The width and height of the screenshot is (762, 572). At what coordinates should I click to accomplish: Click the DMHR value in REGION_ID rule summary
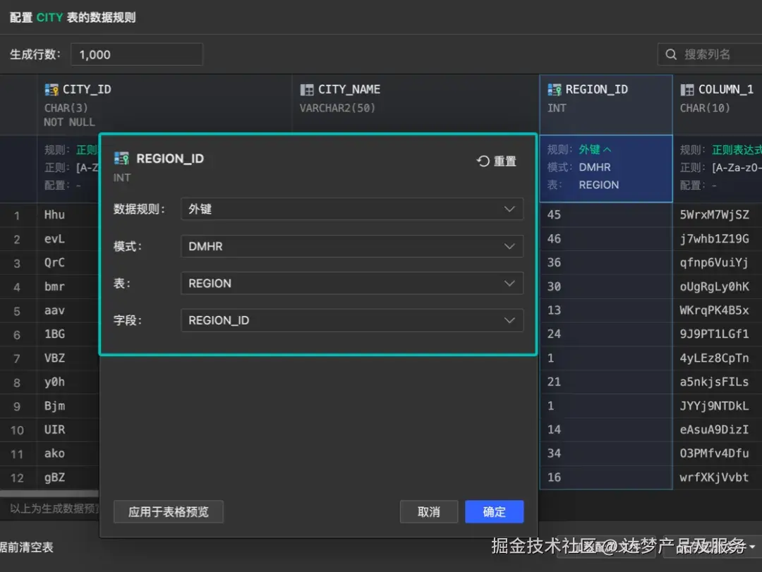pyautogui.click(x=594, y=167)
